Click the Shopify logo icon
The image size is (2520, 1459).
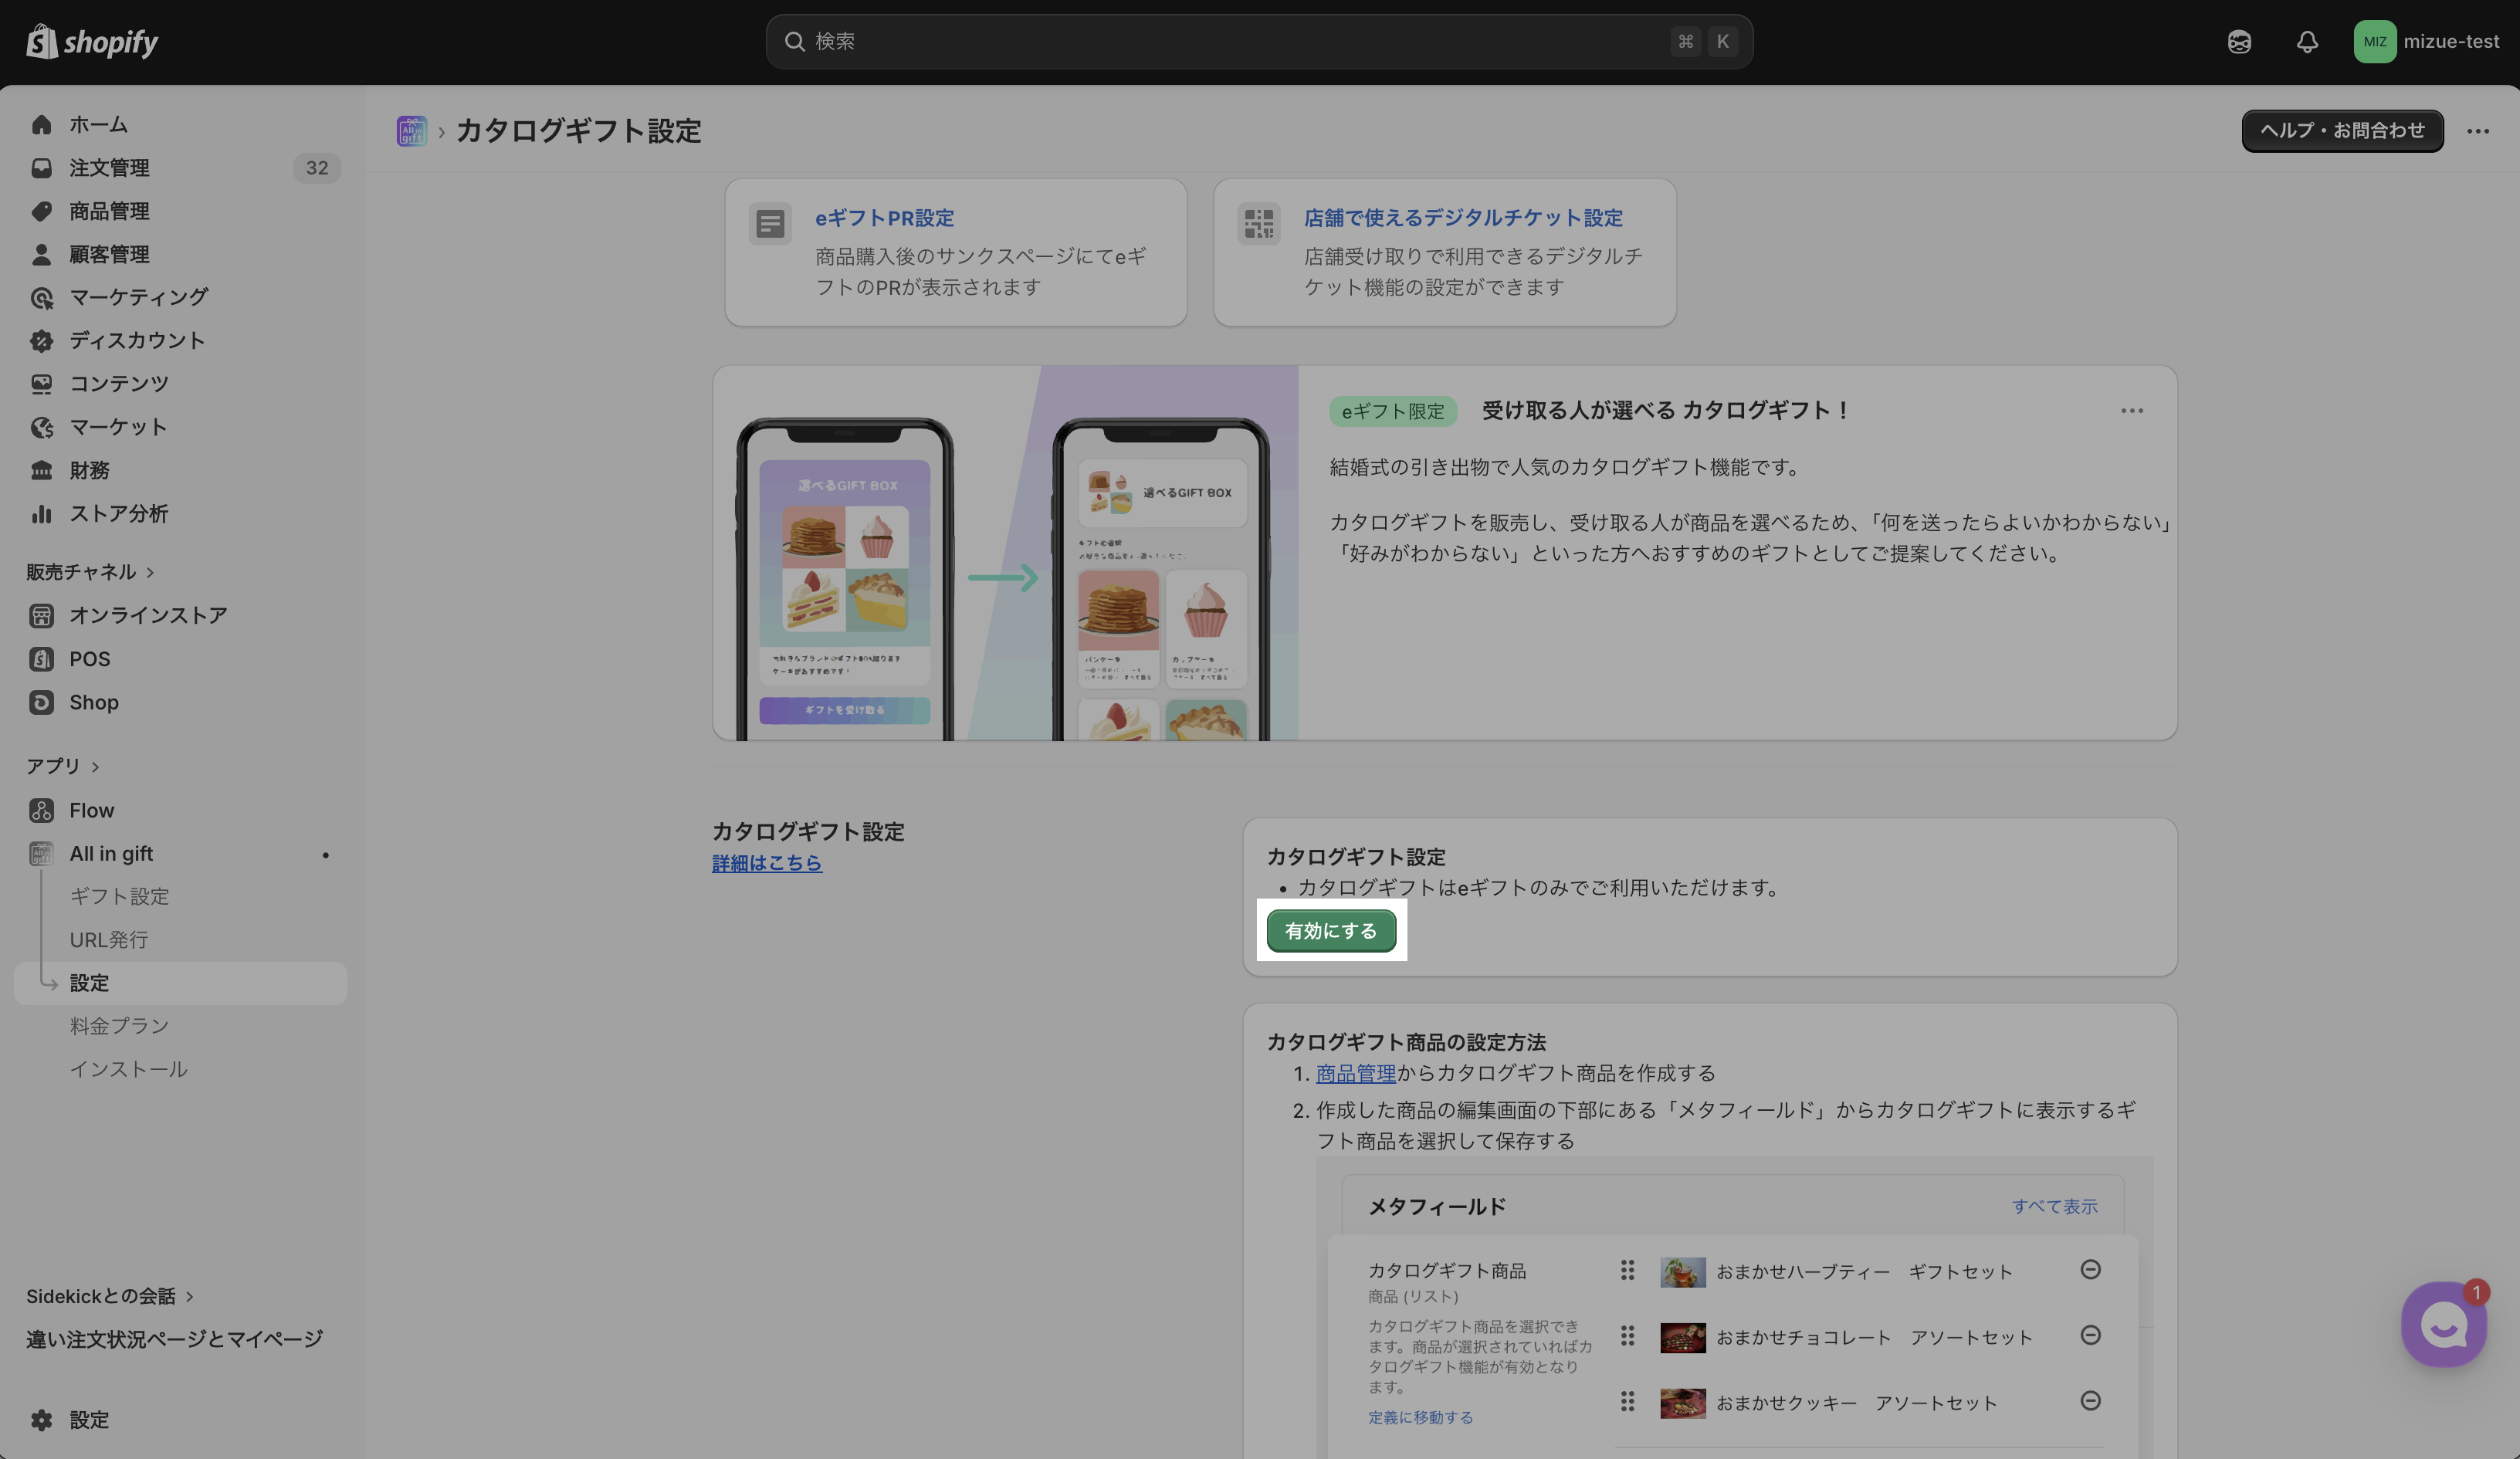pyautogui.click(x=41, y=41)
